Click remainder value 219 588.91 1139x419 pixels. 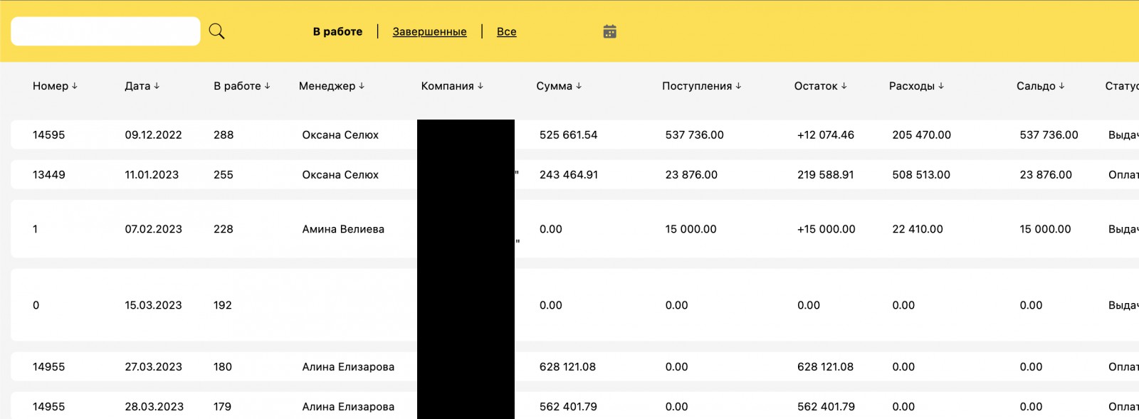pos(826,174)
